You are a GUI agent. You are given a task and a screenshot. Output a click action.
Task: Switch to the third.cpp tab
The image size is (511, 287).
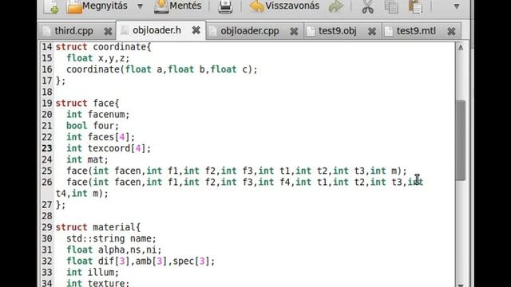73,31
